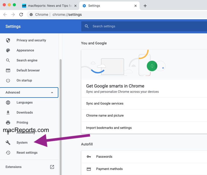Open a new tab with plus button
Viewport: 207px width, 175px height.
click(x=145, y=6)
